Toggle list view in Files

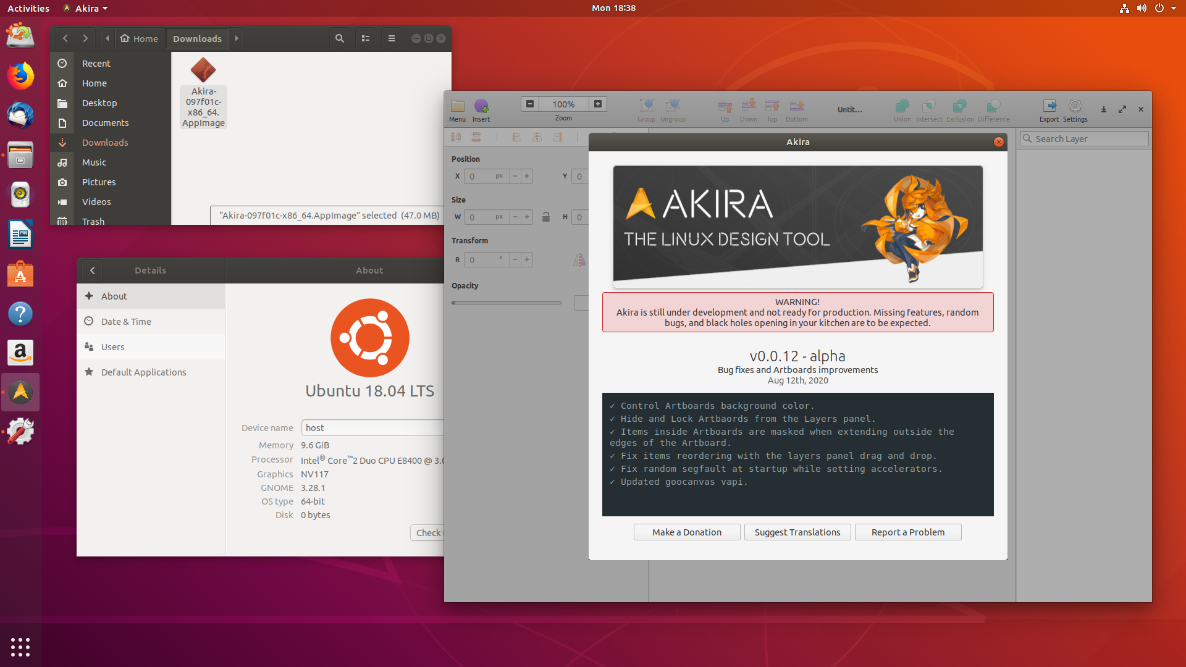coord(366,38)
